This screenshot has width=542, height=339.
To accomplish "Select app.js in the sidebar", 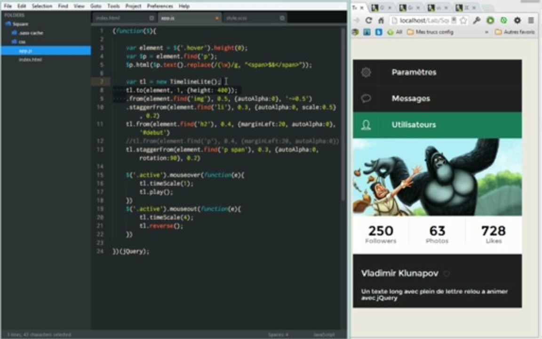I will click(46, 50).
